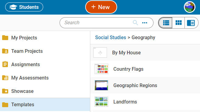Open the user profile avatar

190,7
